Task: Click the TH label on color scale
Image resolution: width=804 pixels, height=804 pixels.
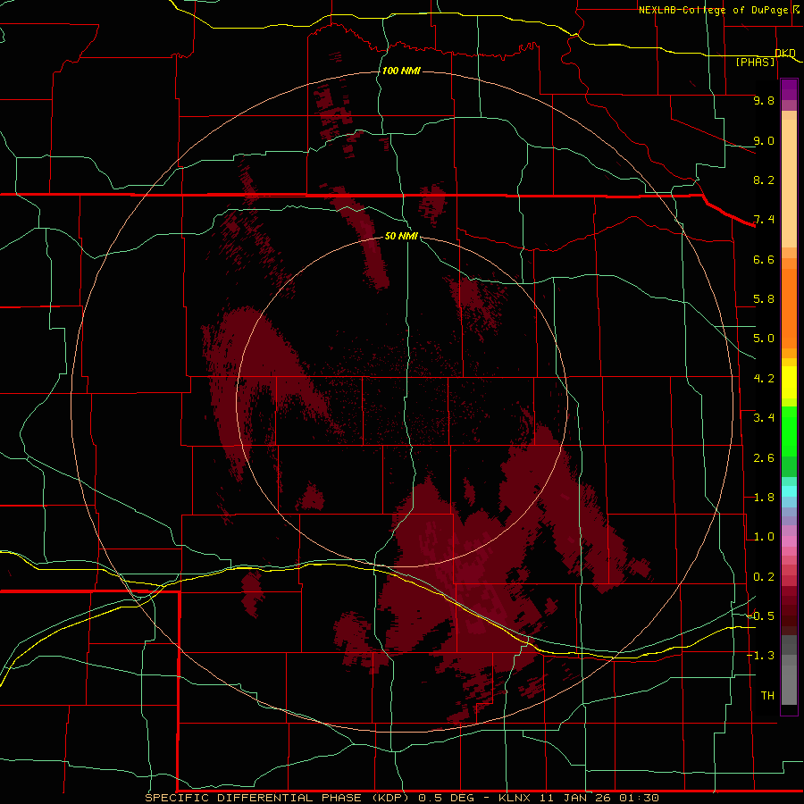Action: (x=767, y=695)
